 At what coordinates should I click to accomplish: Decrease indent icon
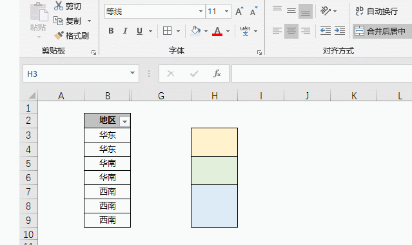point(326,31)
